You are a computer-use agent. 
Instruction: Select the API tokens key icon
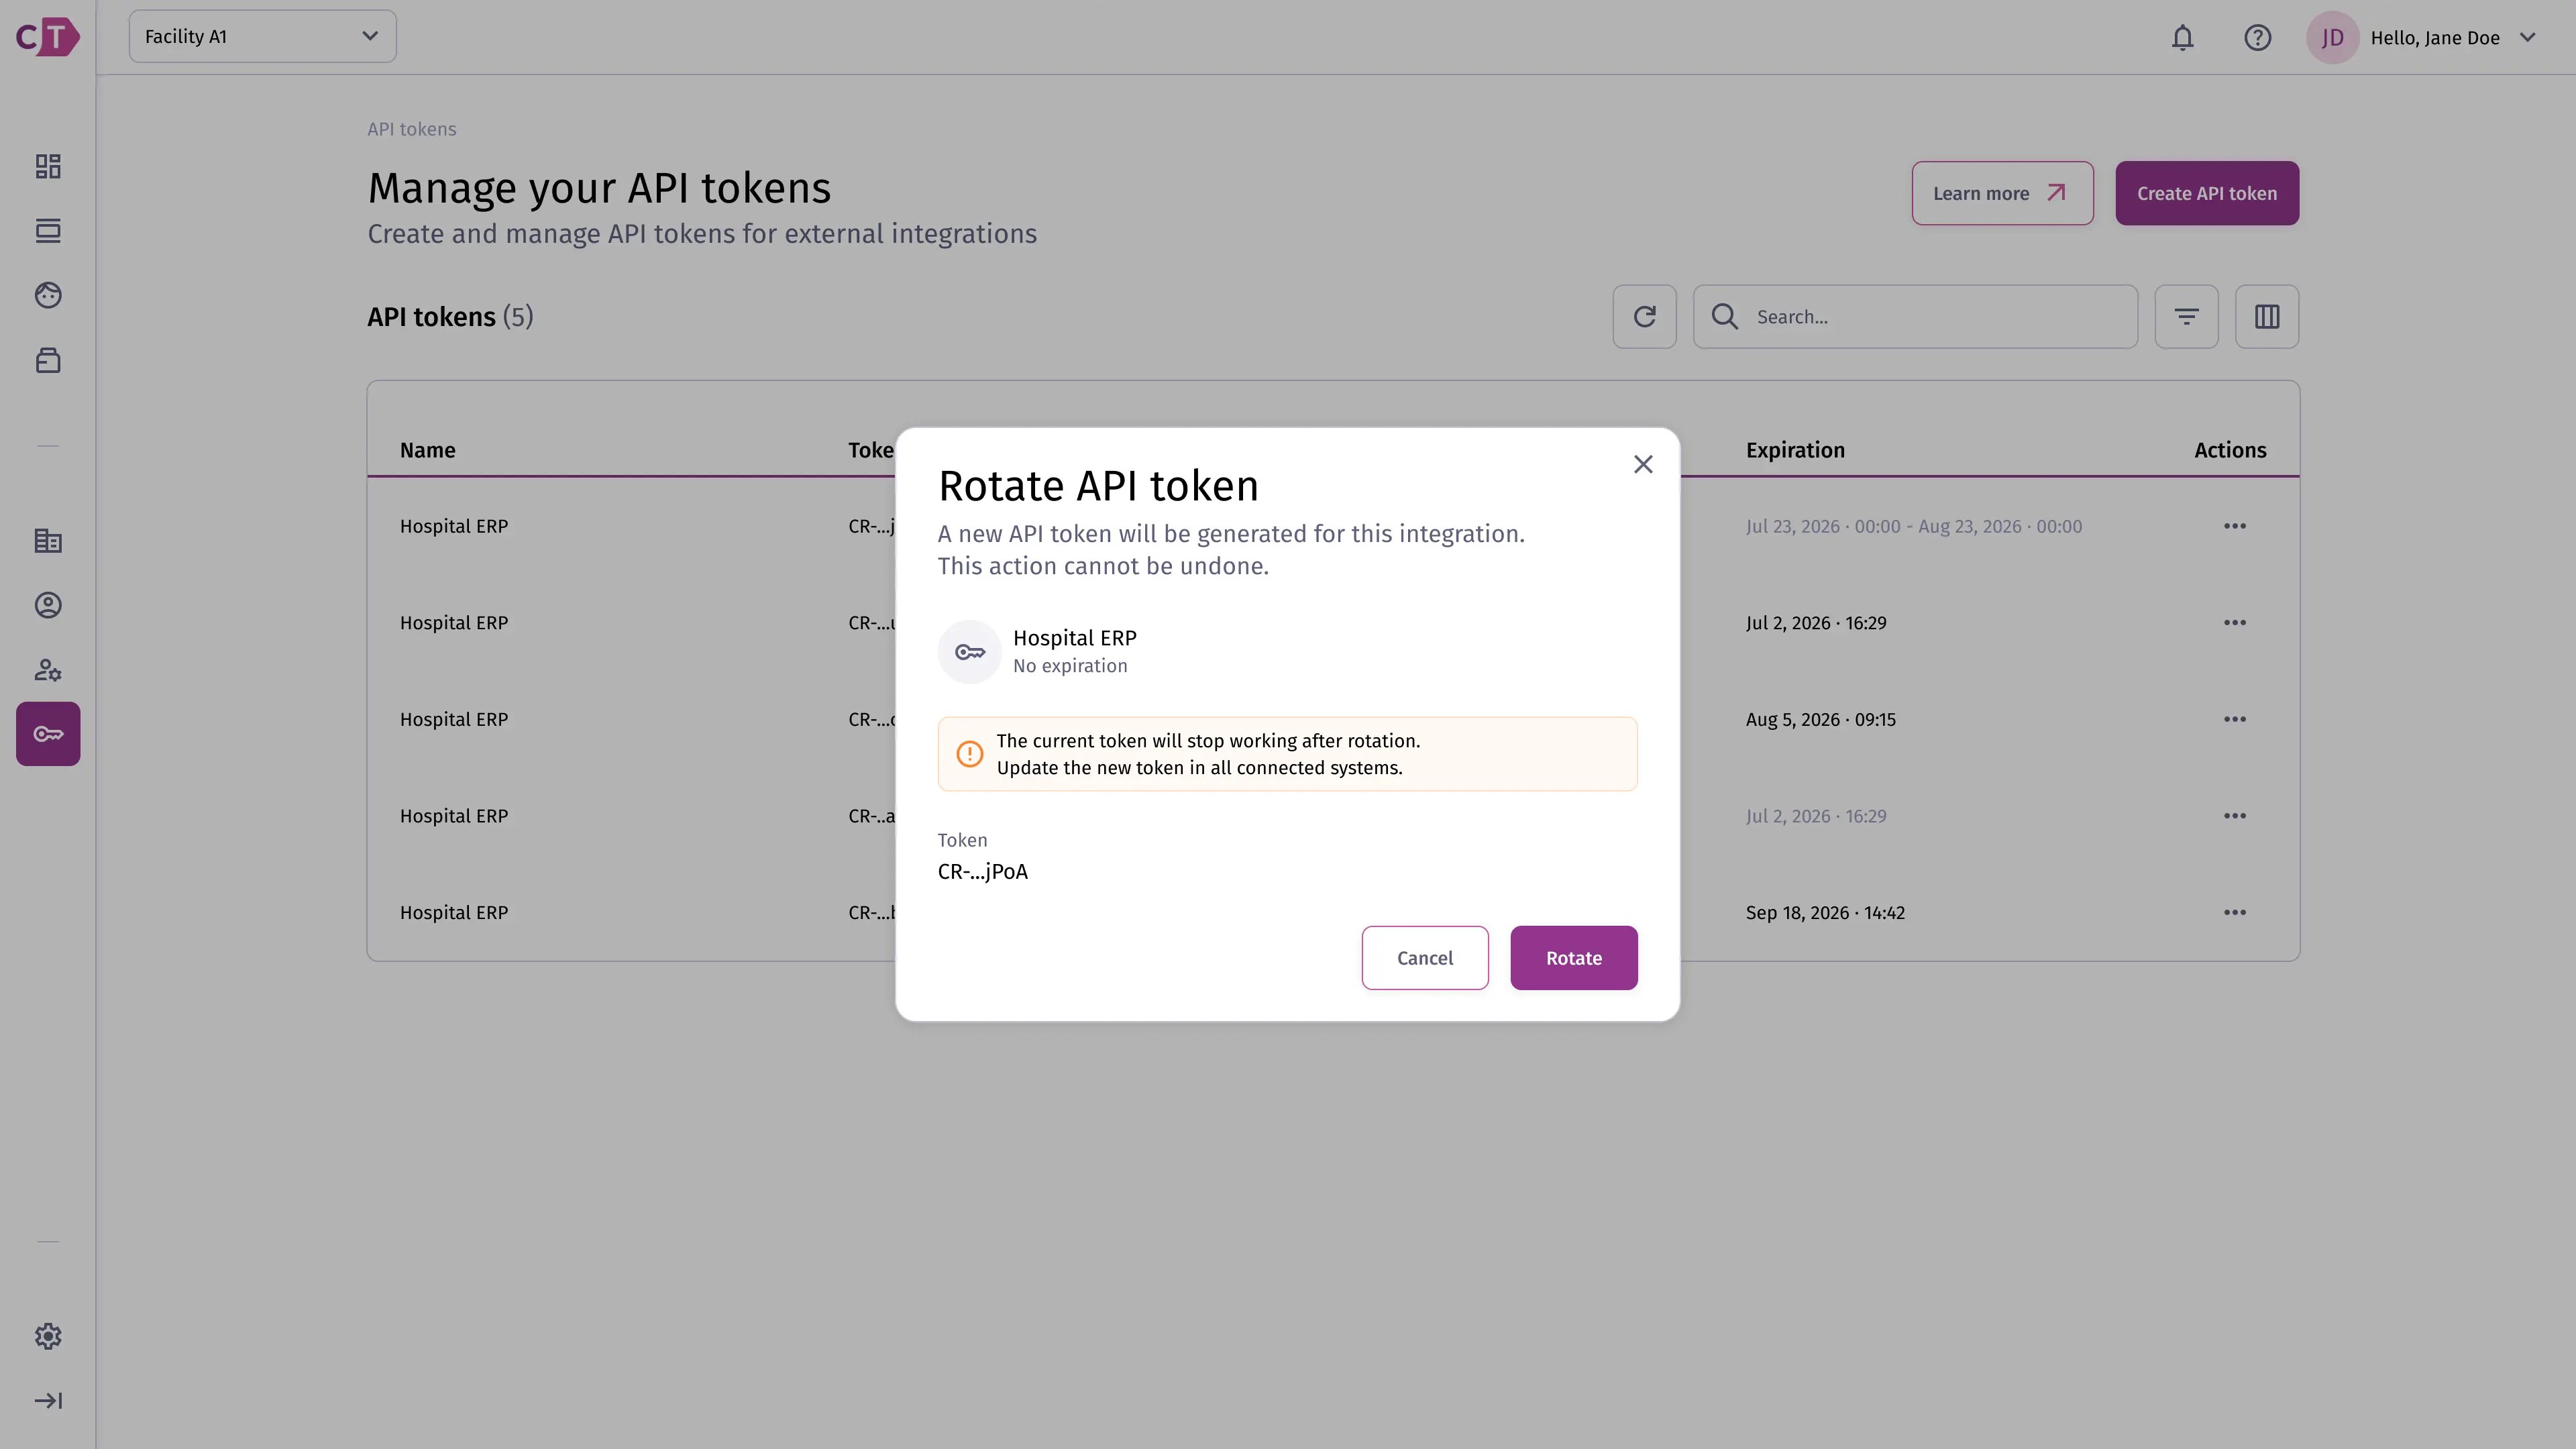[48, 734]
